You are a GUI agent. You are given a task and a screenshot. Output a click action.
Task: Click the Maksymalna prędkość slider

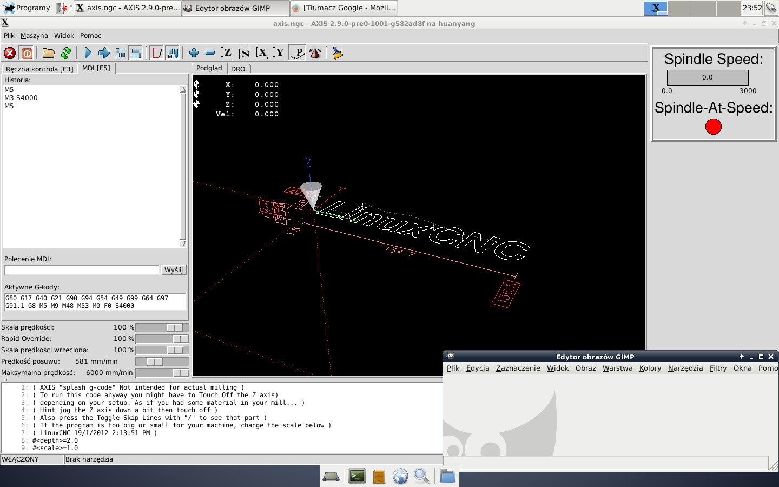[162, 373]
